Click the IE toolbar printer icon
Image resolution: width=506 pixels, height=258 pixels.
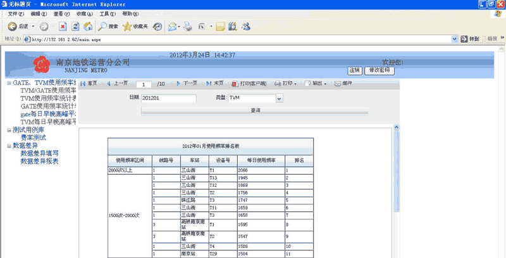point(188,26)
